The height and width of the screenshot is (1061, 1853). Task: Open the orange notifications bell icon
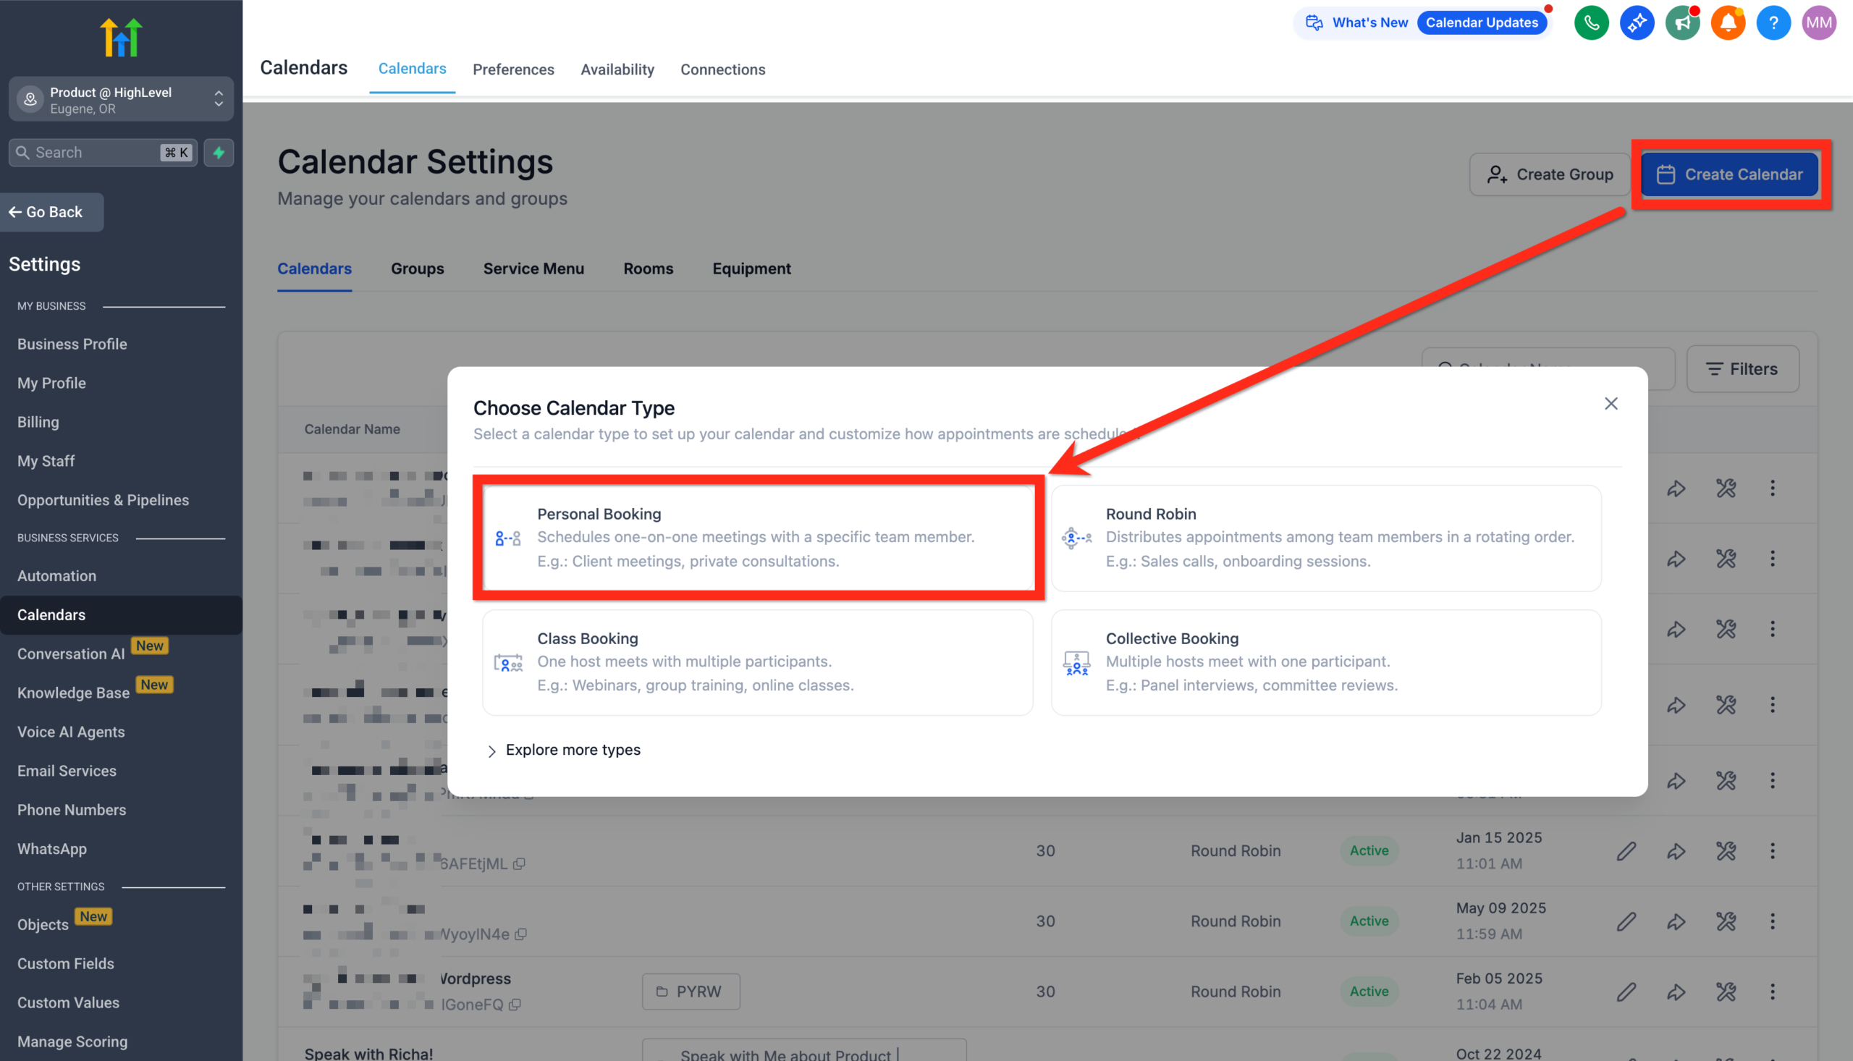click(1728, 22)
